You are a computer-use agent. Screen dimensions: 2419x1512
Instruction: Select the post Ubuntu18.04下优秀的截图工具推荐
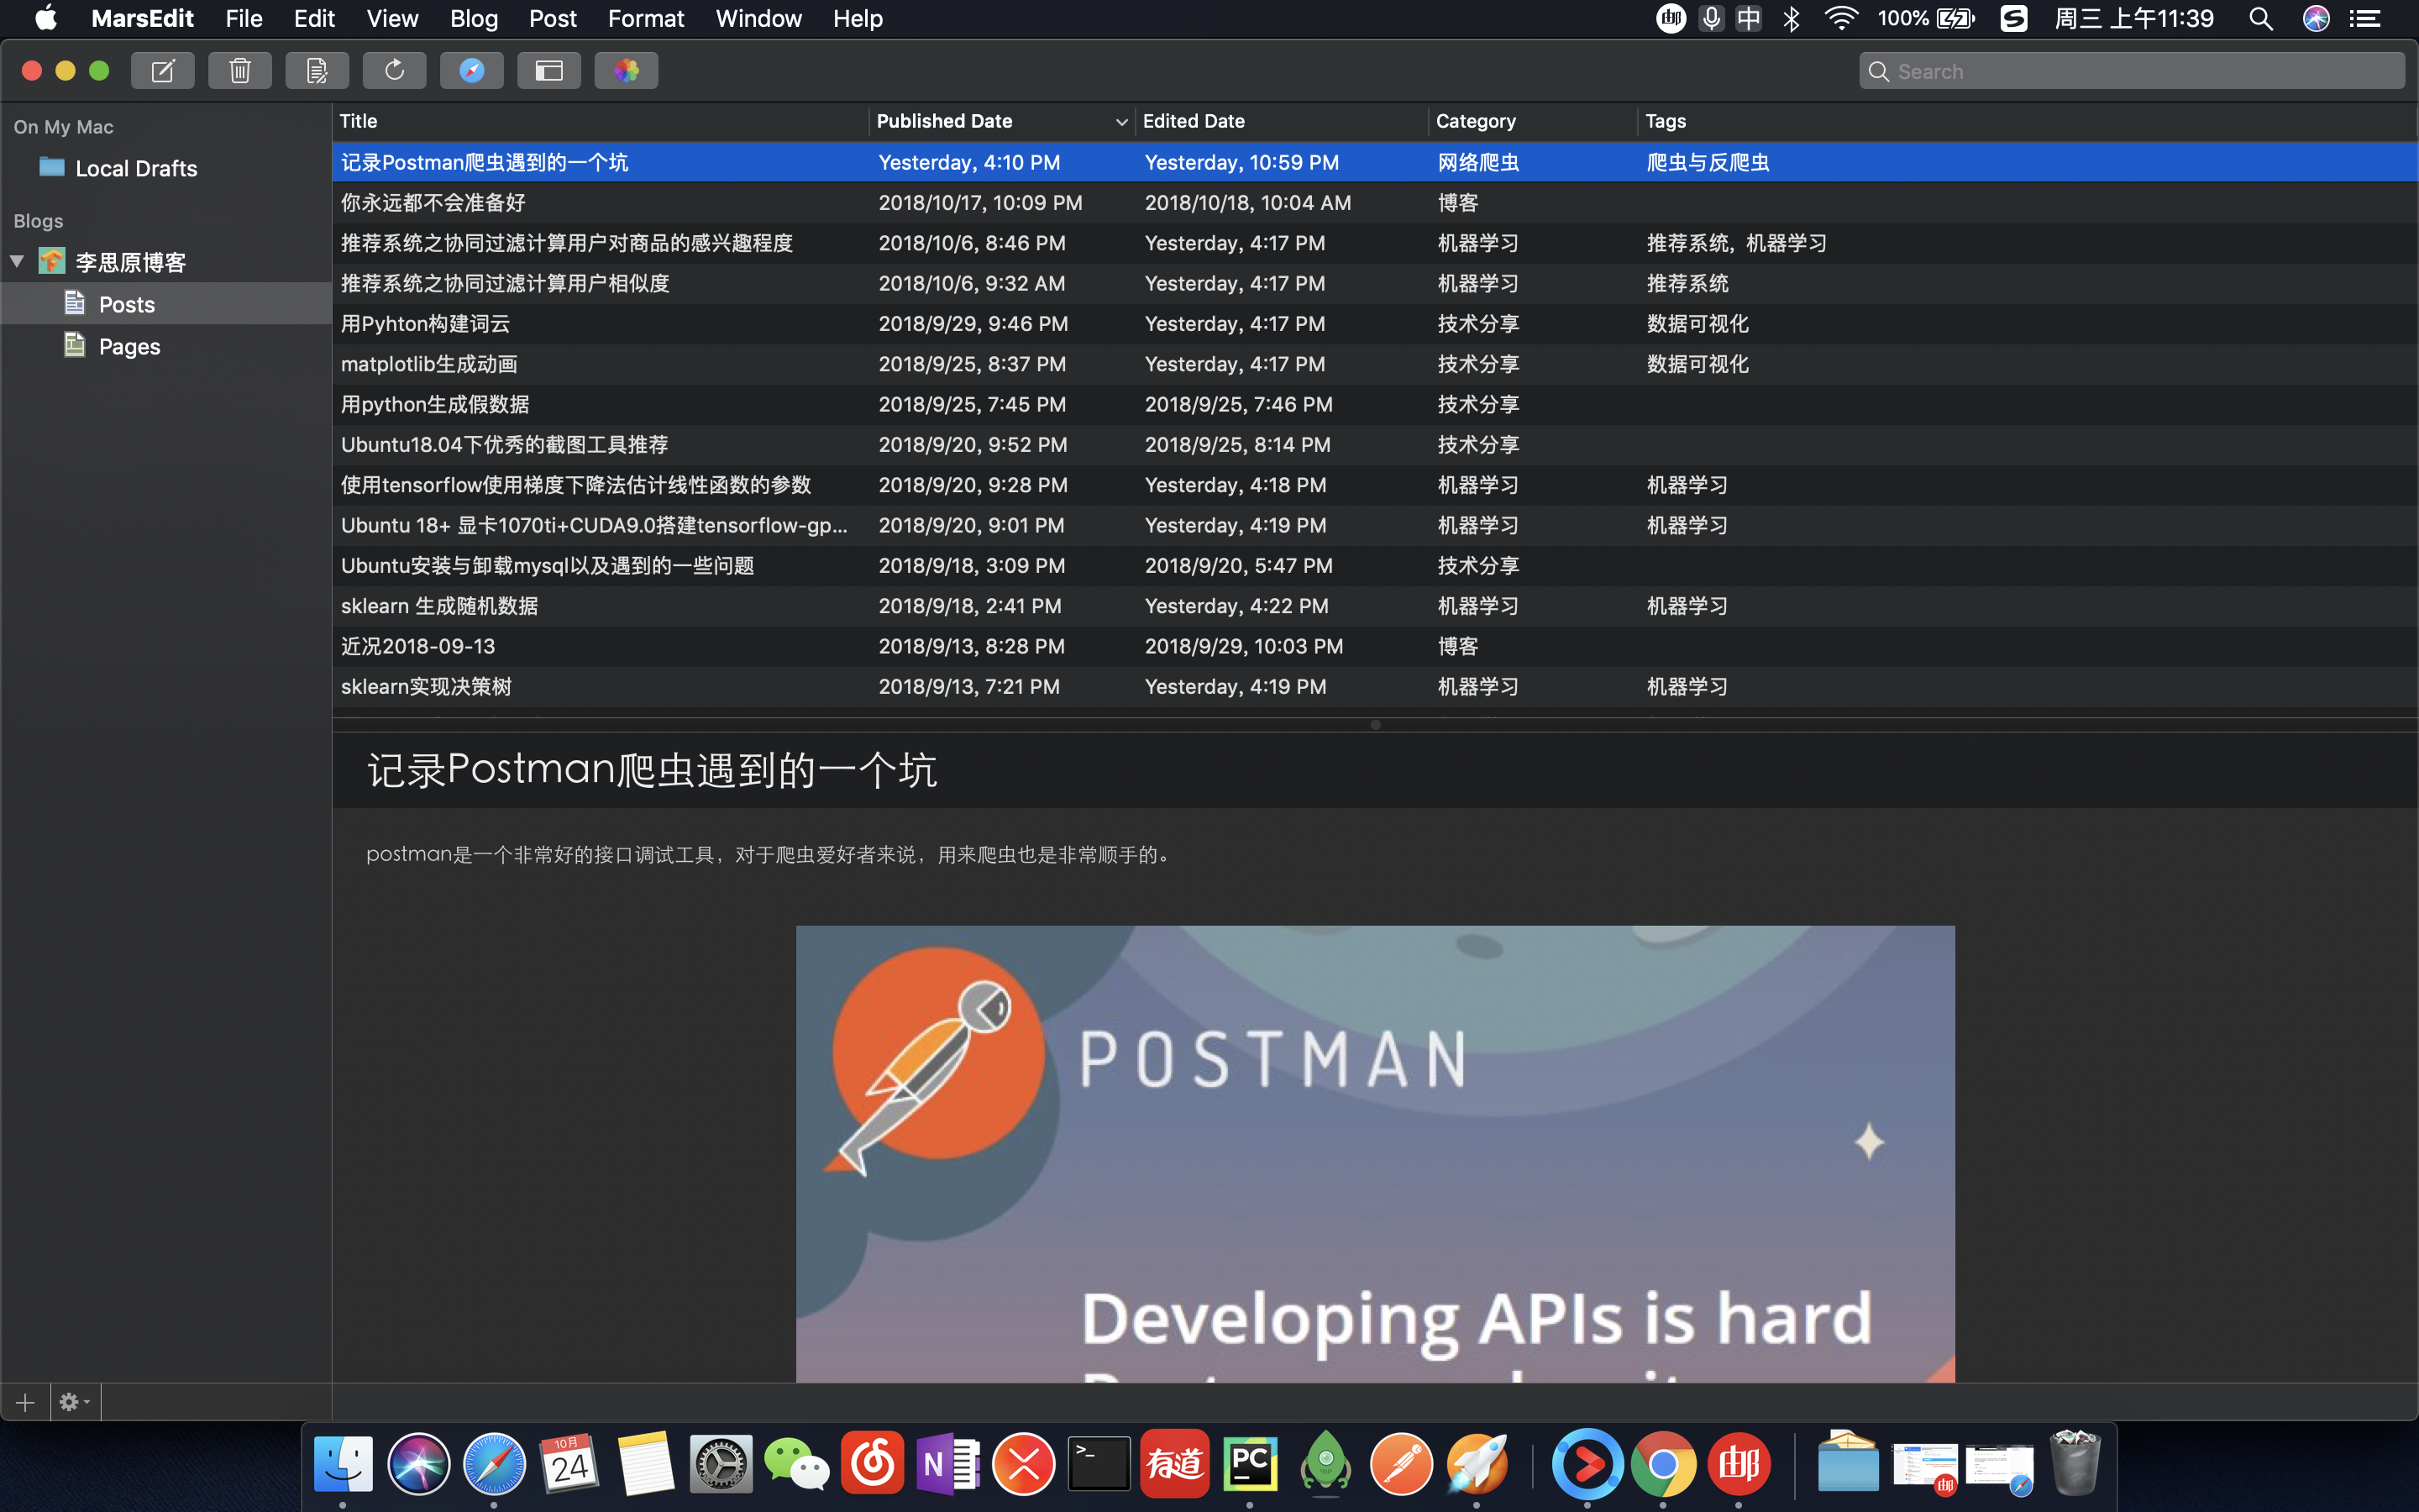pyautogui.click(x=1374, y=444)
